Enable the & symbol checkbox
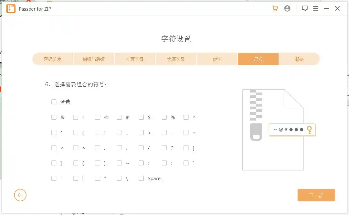 tap(54, 117)
